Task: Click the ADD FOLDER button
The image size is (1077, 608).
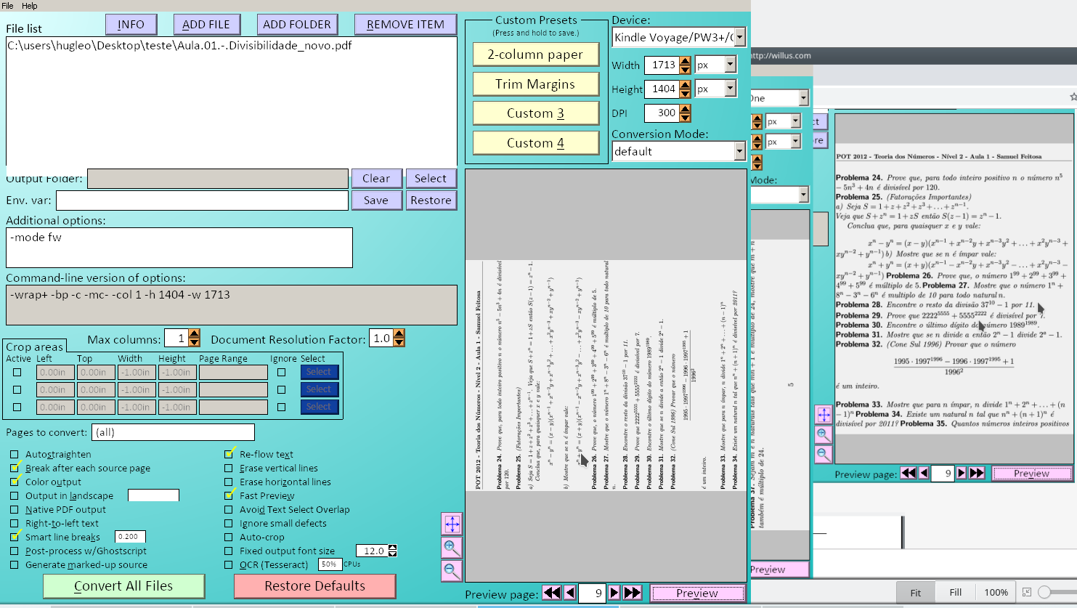Action: pos(297,25)
